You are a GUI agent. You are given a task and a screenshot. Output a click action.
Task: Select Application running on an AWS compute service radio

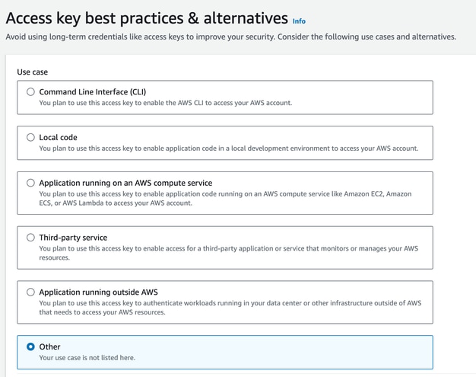point(30,183)
